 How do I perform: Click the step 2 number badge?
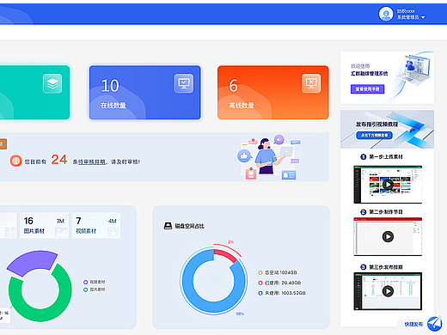[x=364, y=212]
